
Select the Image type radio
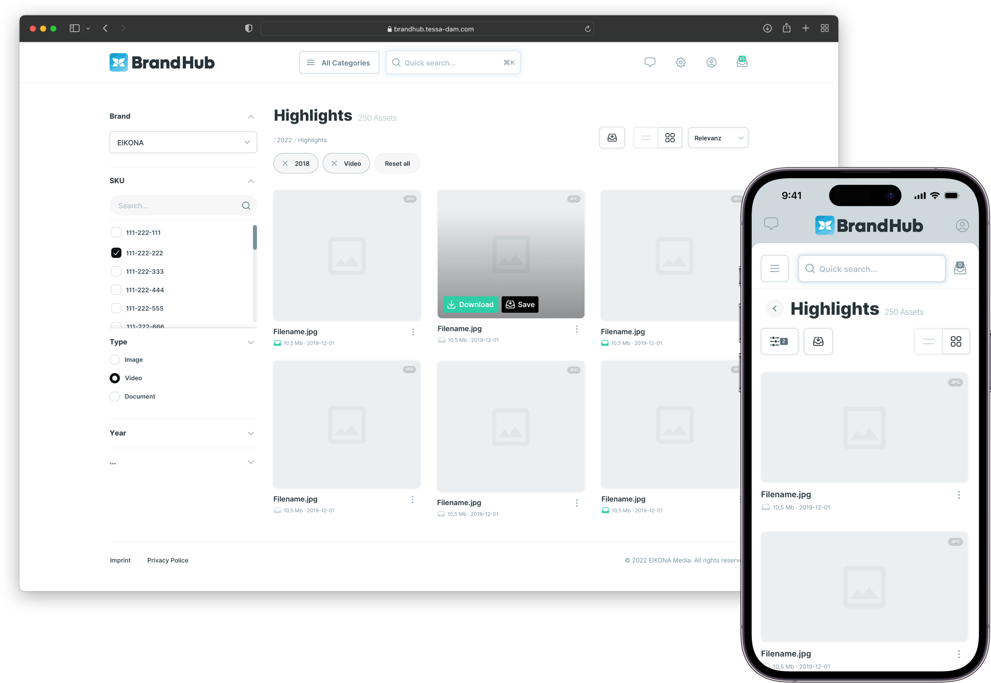tap(114, 359)
